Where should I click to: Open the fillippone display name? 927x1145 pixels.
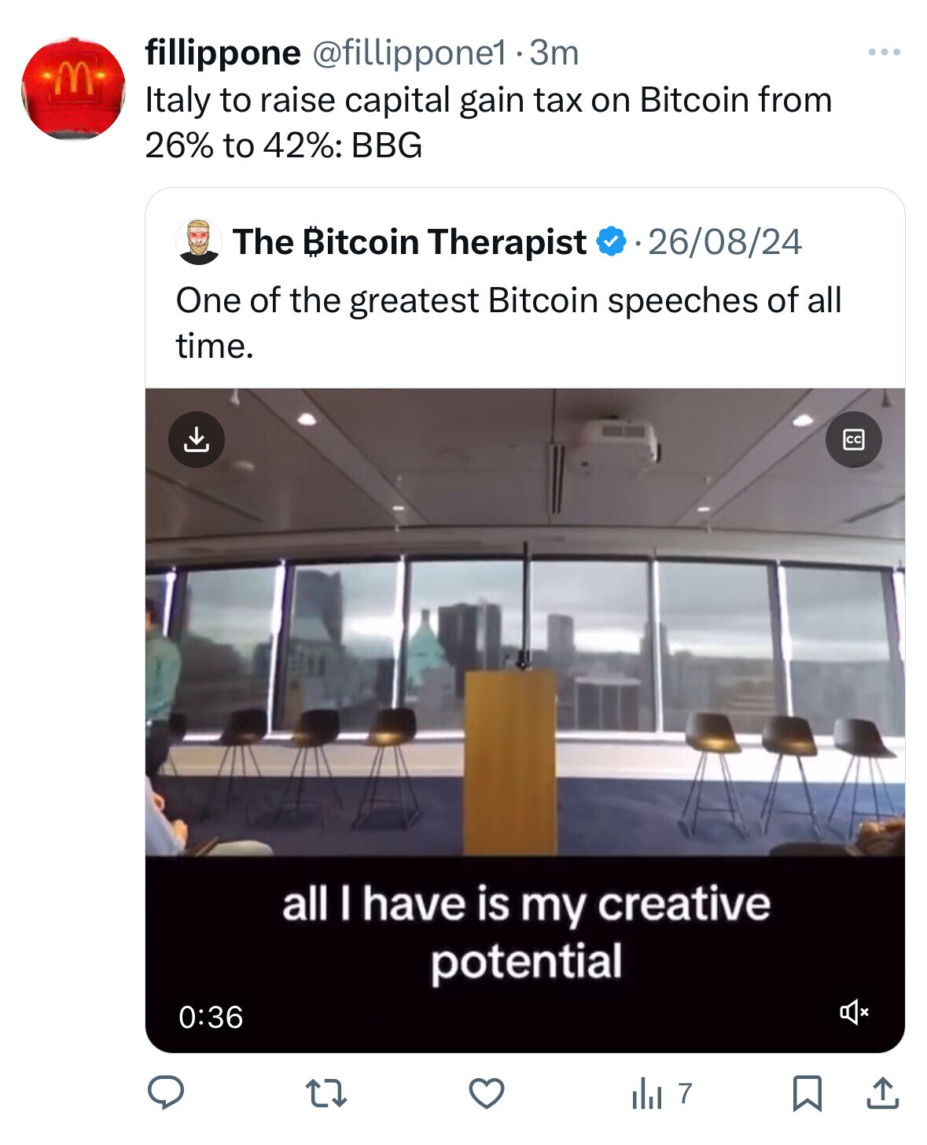[x=223, y=53]
